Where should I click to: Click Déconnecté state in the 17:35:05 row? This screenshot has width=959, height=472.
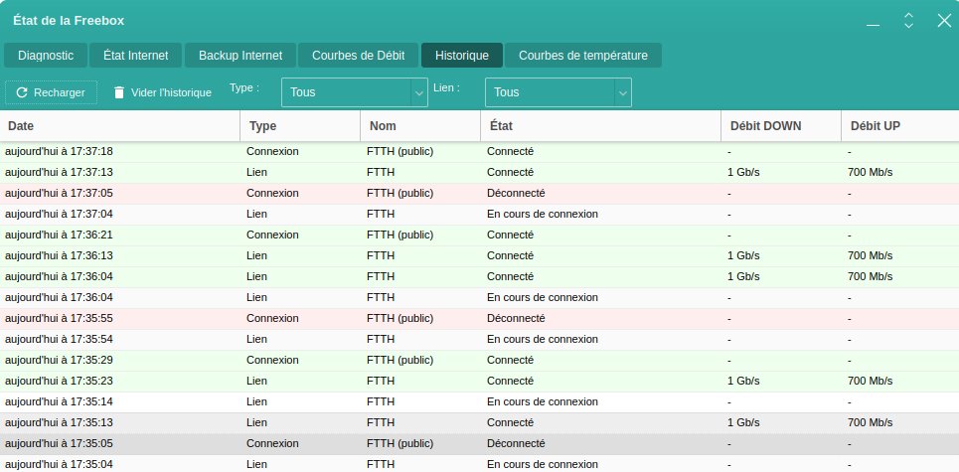tap(516, 443)
